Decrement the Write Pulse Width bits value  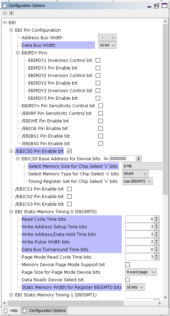click(x=157, y=243)
